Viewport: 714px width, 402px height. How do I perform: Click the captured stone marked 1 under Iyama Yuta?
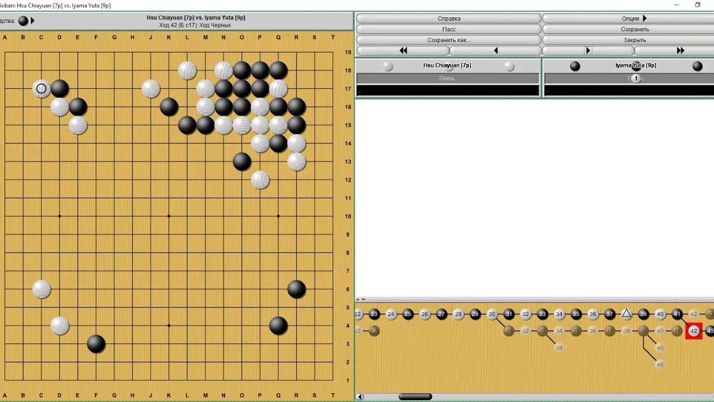[635, 79]
